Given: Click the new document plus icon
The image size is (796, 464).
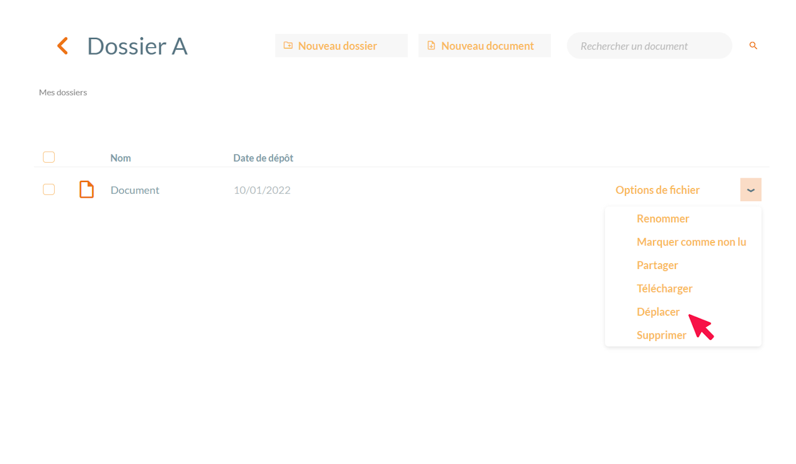Looking at the screenshot, I should tap(432, 45).
